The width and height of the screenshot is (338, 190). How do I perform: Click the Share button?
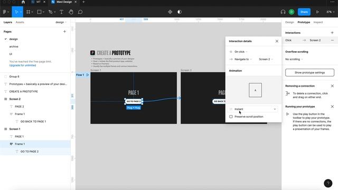[x=304, y=12]
